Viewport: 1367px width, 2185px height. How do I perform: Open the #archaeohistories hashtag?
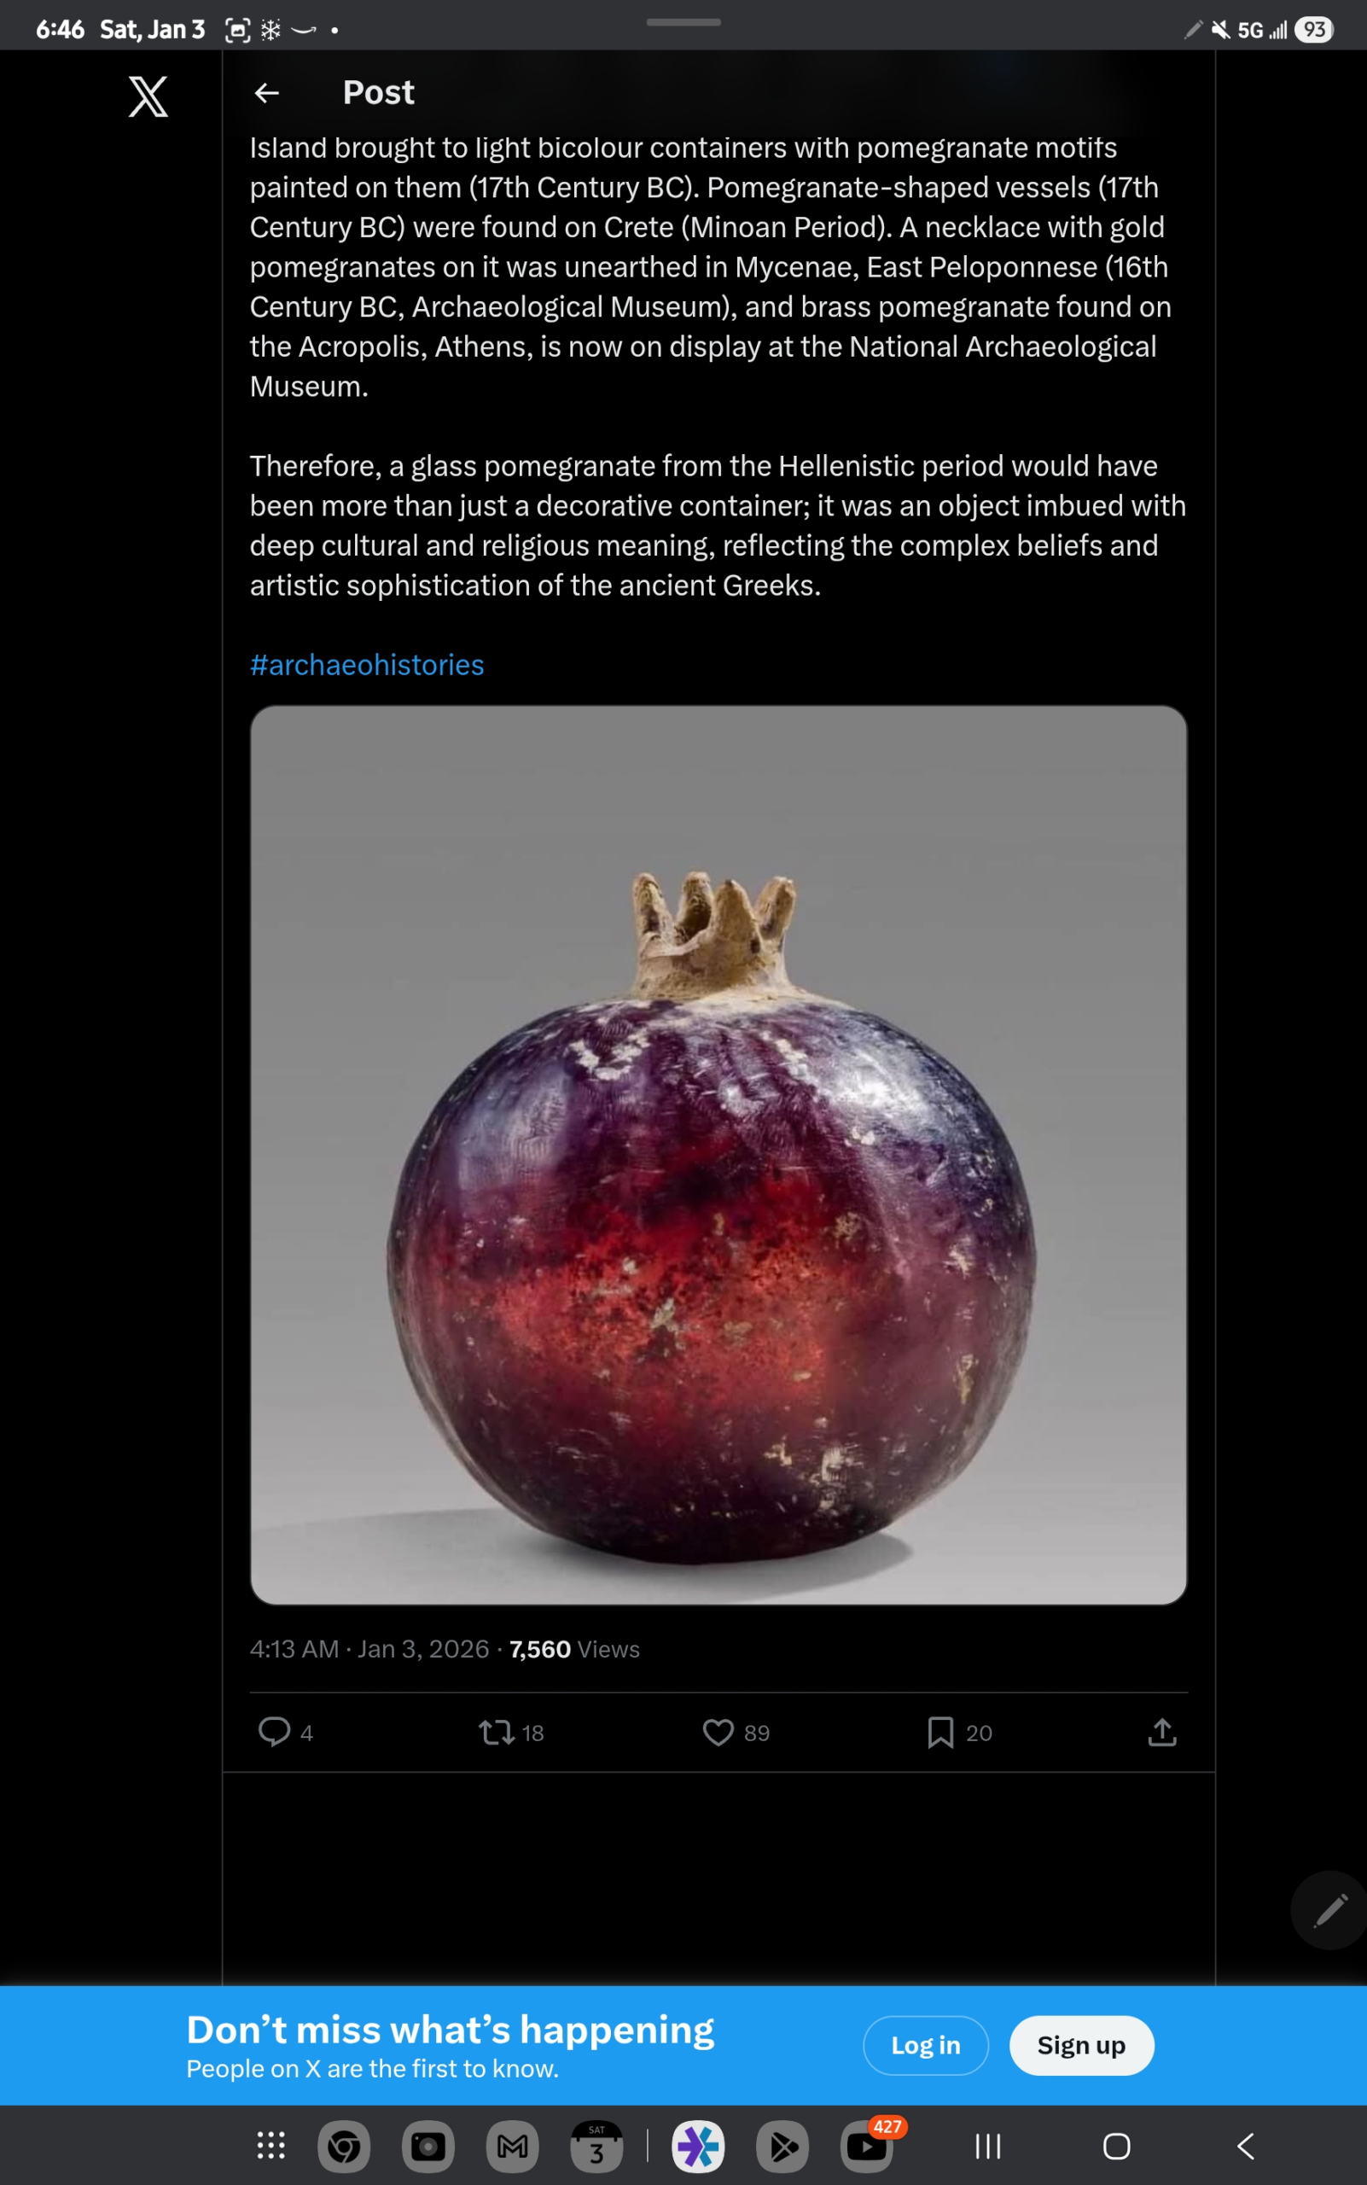pyautogui.click(x=366, y=665)
